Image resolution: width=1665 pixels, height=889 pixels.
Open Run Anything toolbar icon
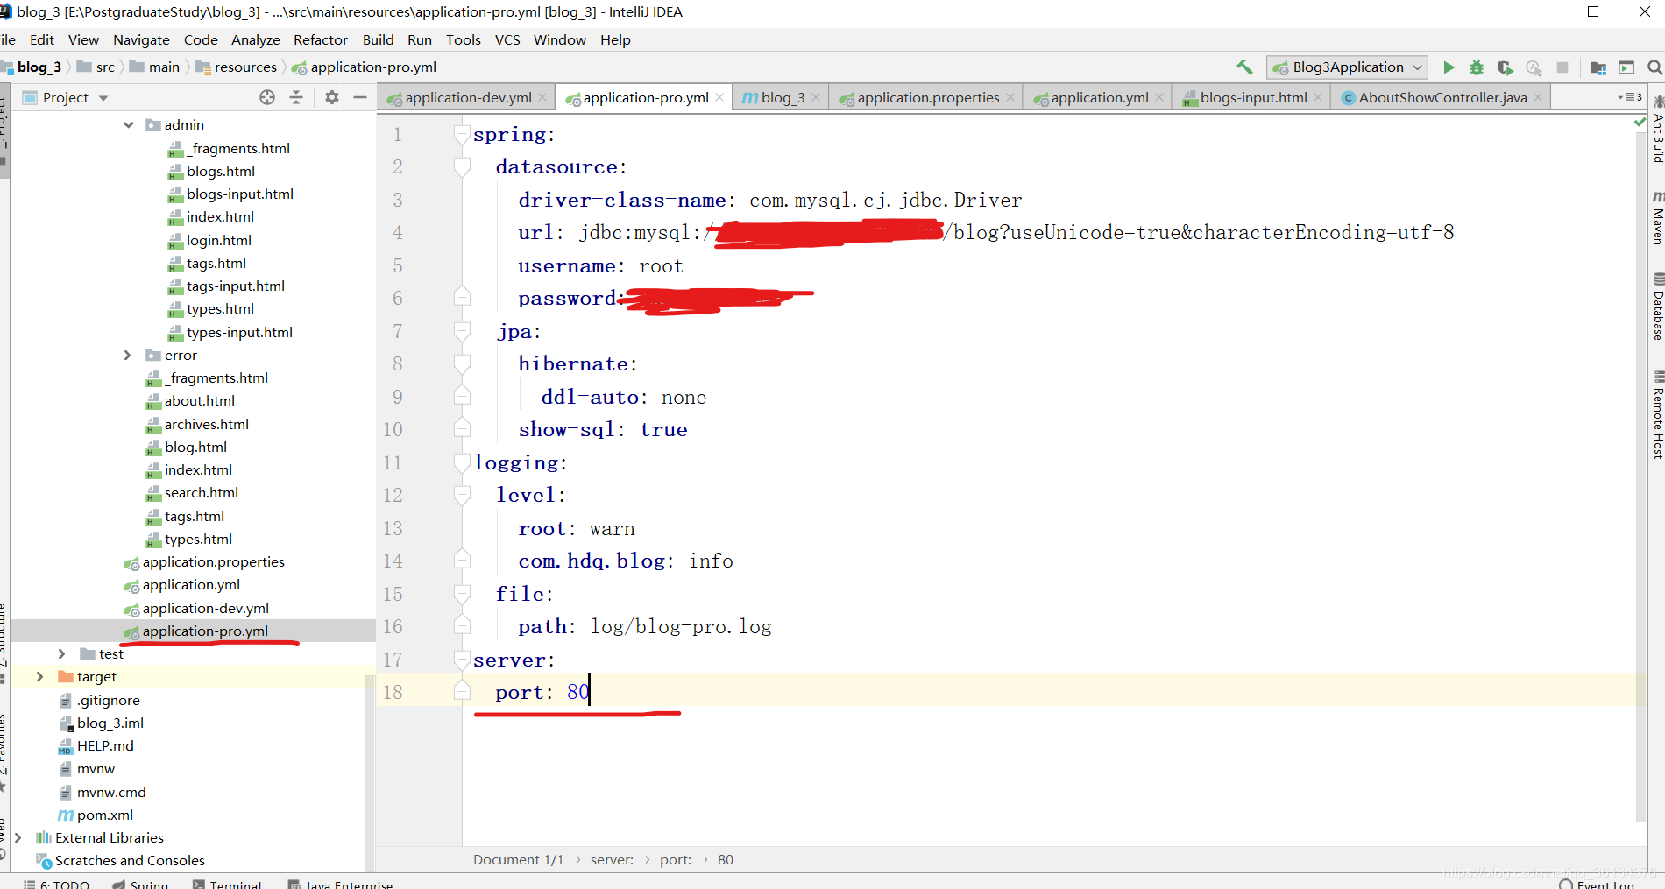(1626, 67)
